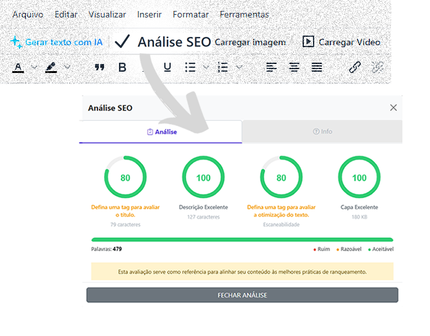430x336 pixels.
Task: Justify the text alignment
Action: coord(316,67)
